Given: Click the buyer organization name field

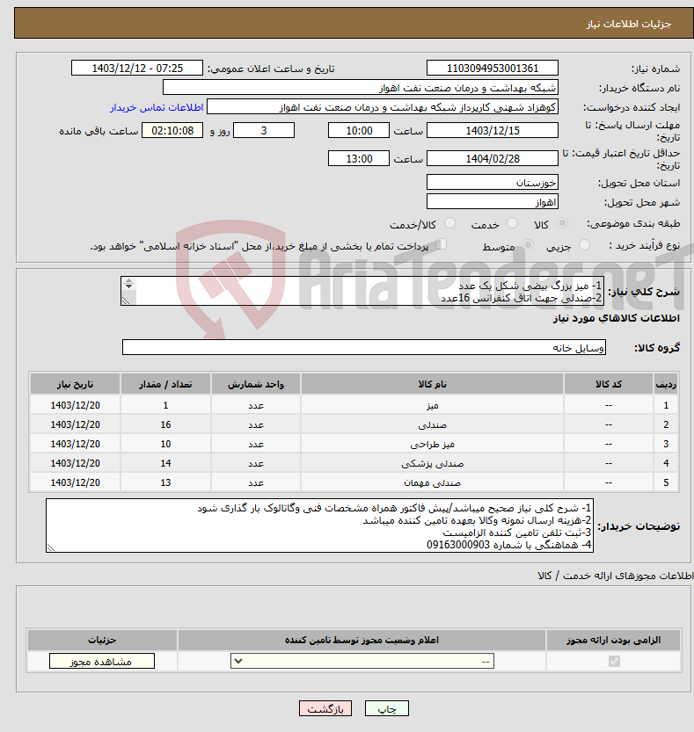Looking at the screenshot, I should [x=361, y=88].
